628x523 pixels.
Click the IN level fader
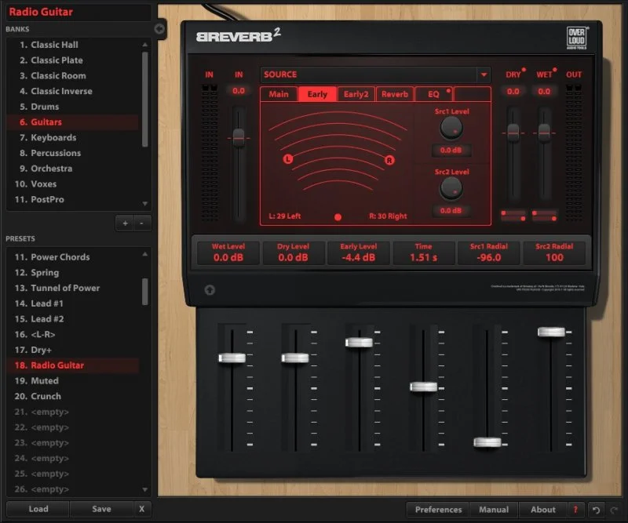[239, 138]
